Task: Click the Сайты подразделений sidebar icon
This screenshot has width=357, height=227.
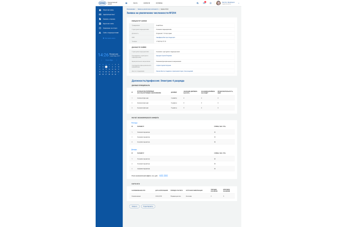Action: pyautogui.click(x=100, y=33)
